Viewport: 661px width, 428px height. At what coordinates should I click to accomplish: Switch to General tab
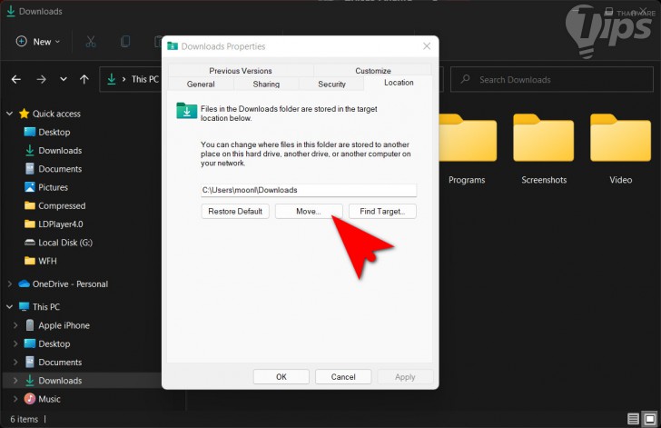201,84
